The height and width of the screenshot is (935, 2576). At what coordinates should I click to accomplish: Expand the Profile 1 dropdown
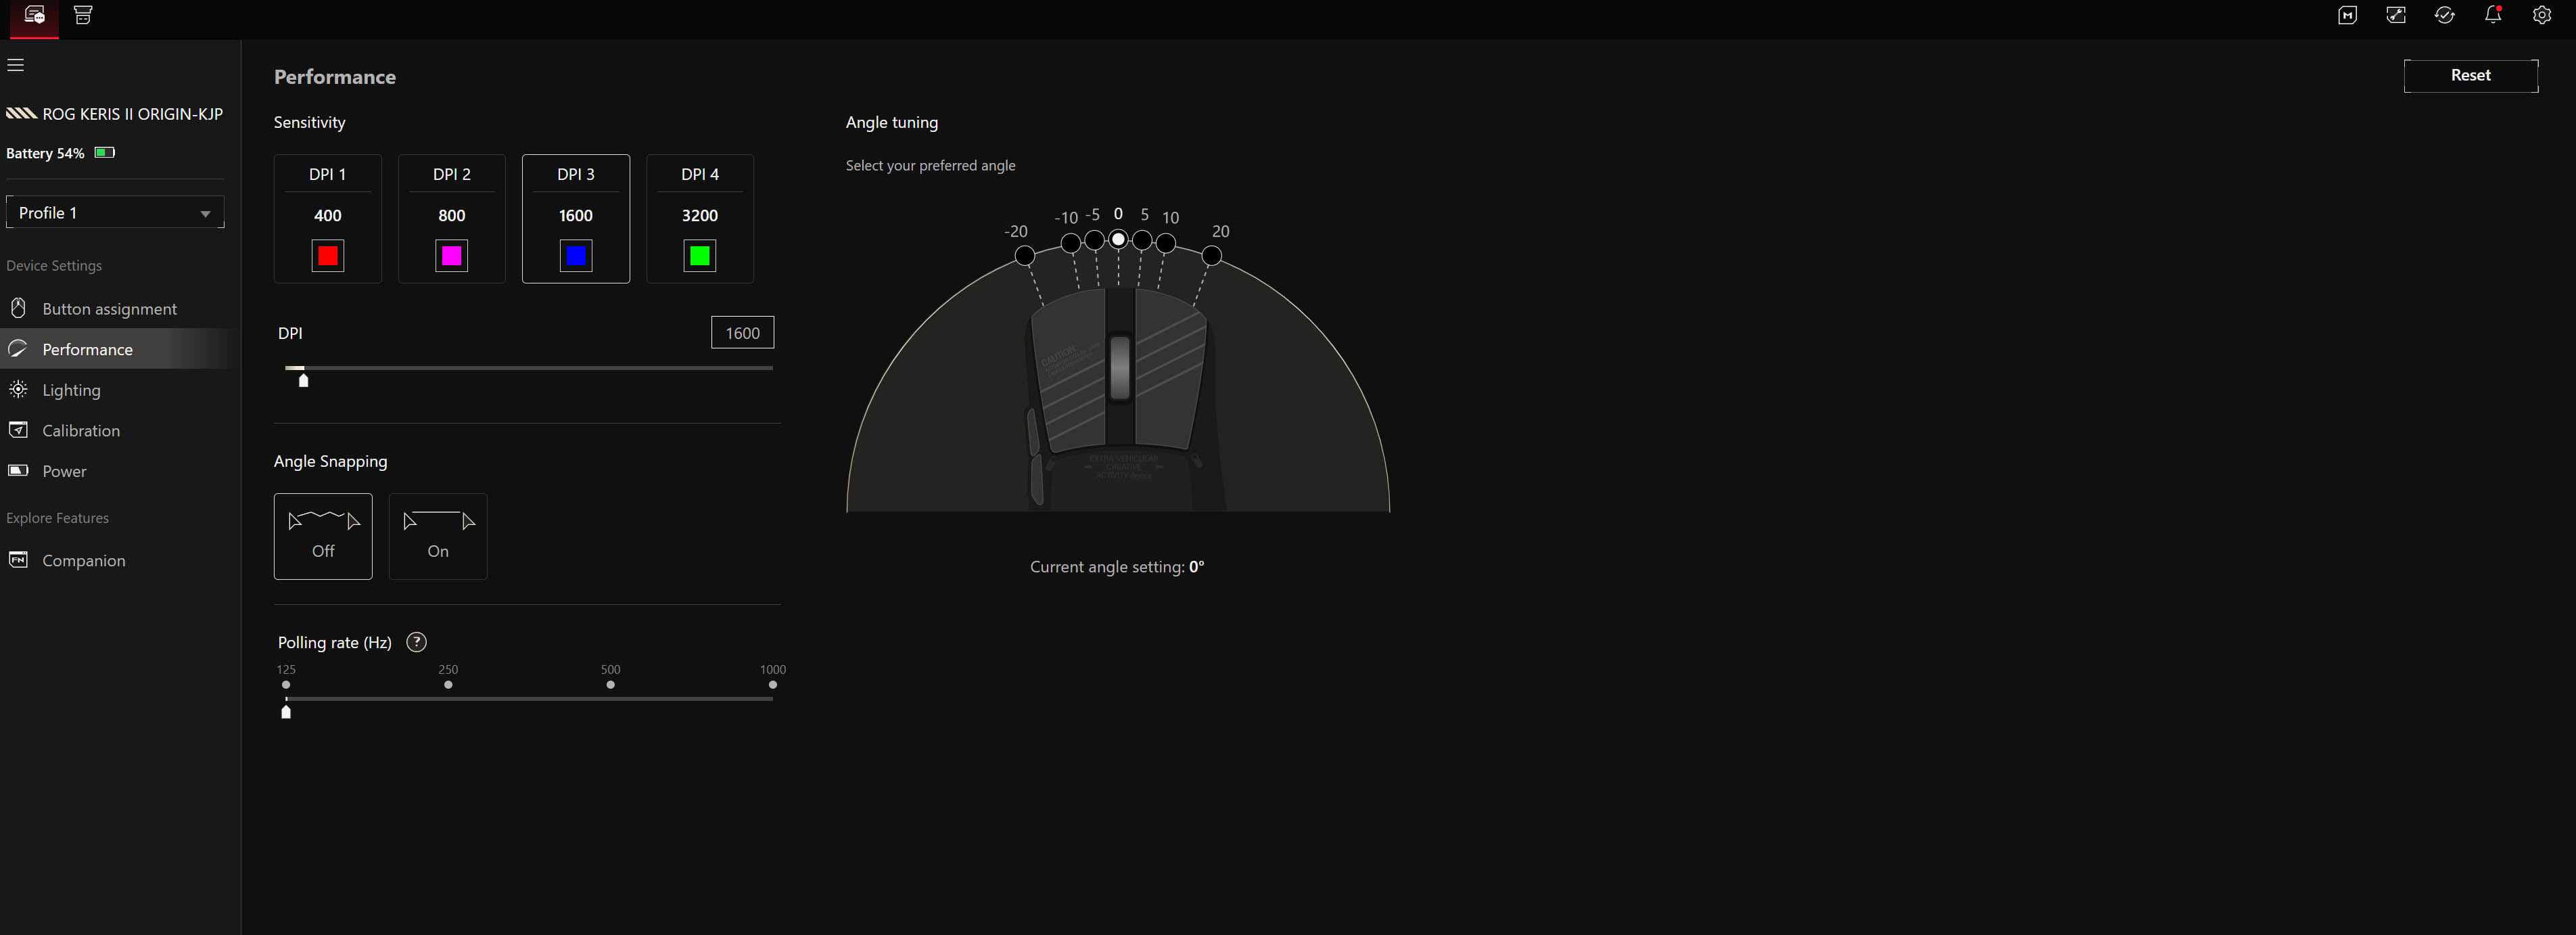click(x=115, y=212)
